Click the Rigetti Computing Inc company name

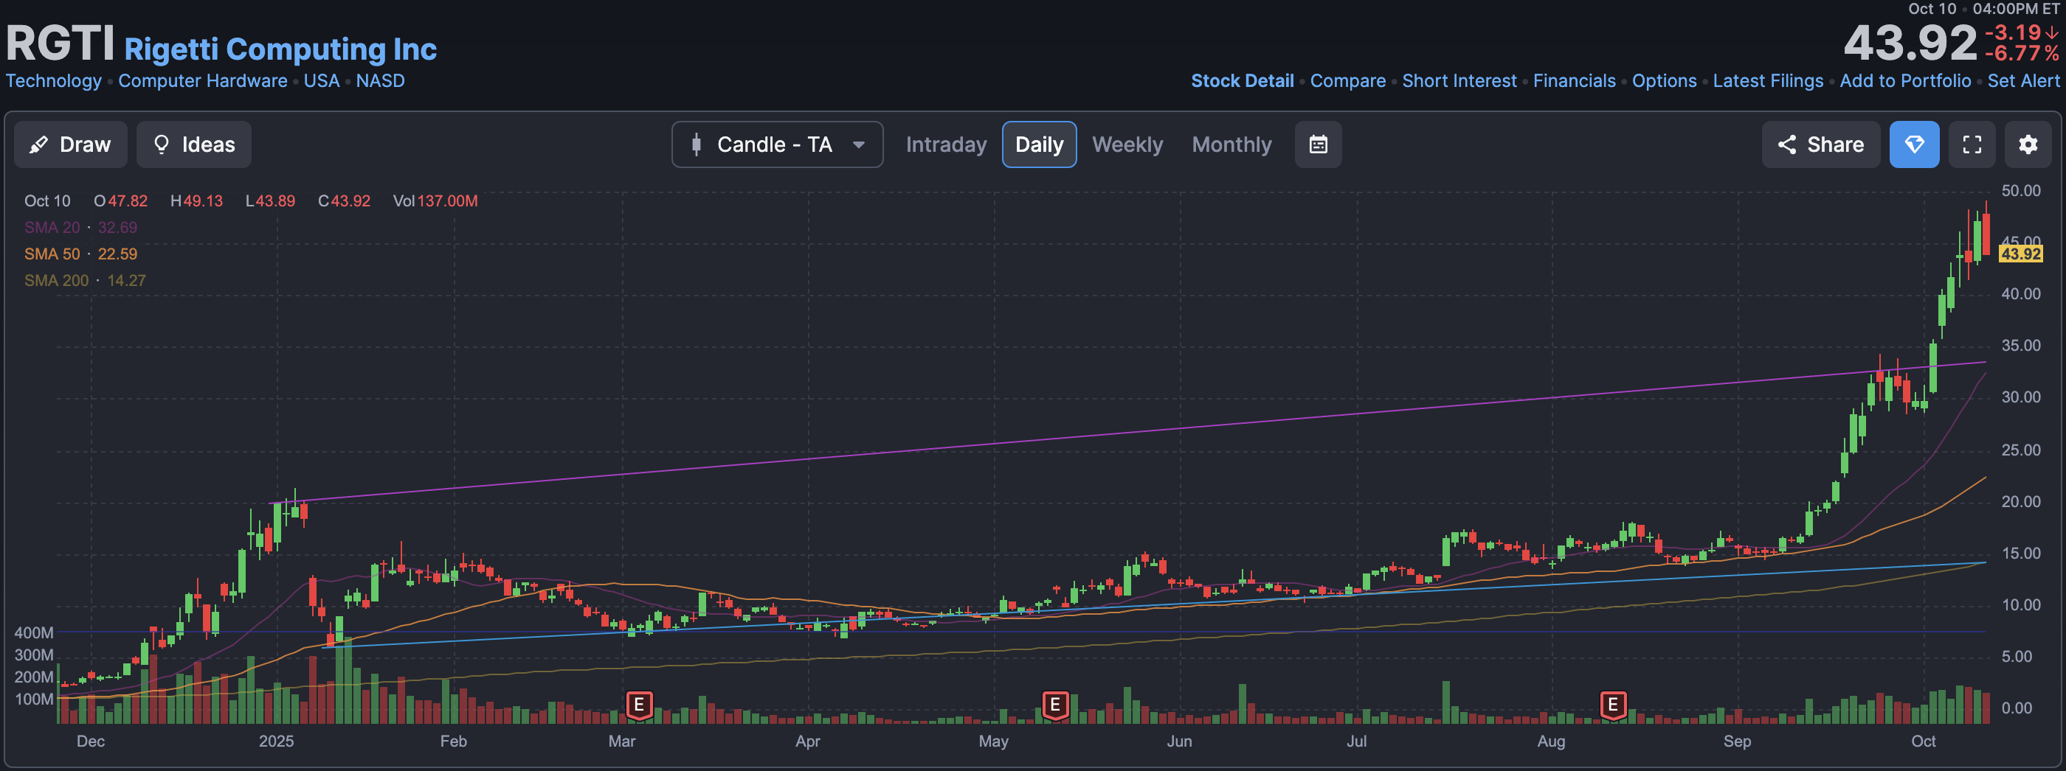tap(280, 49)
